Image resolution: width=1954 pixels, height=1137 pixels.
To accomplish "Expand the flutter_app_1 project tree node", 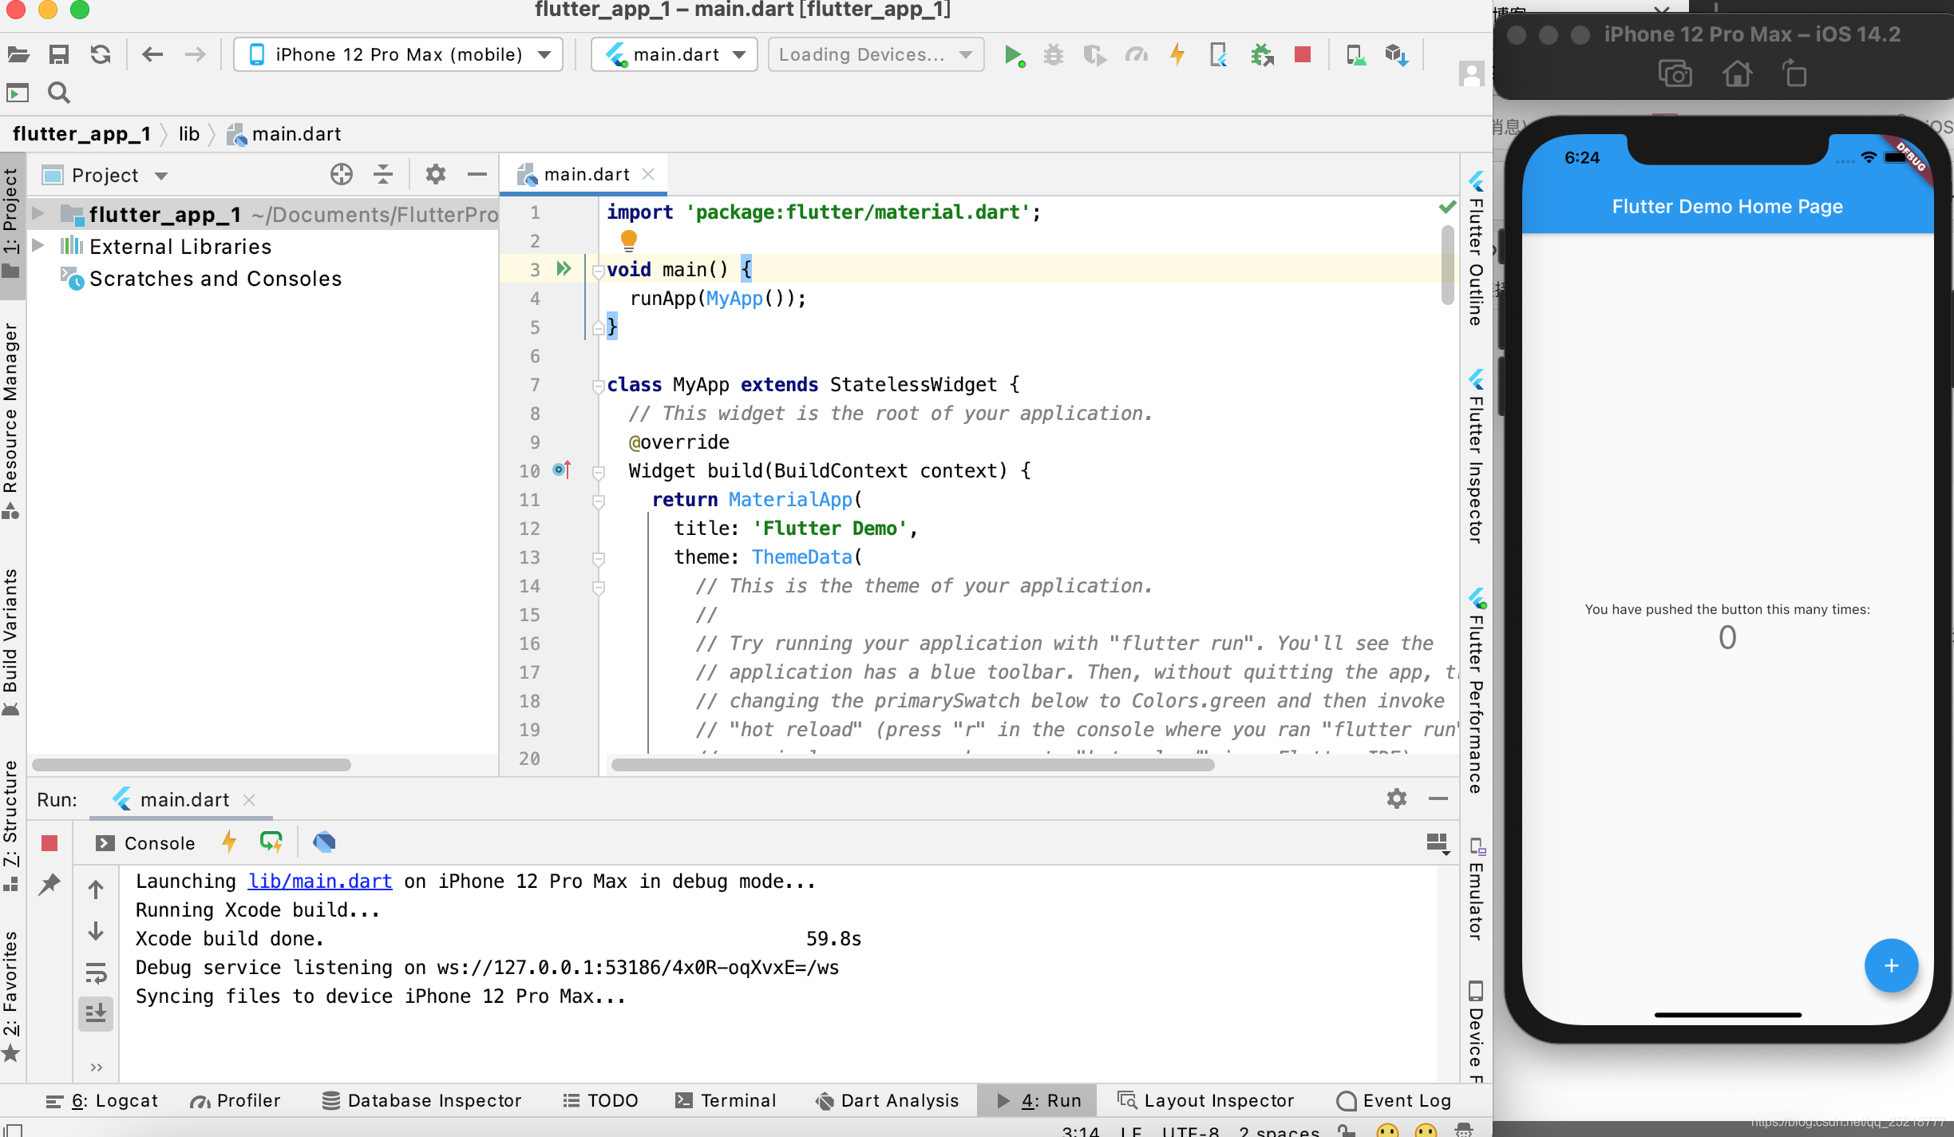I will click(37, 213).
